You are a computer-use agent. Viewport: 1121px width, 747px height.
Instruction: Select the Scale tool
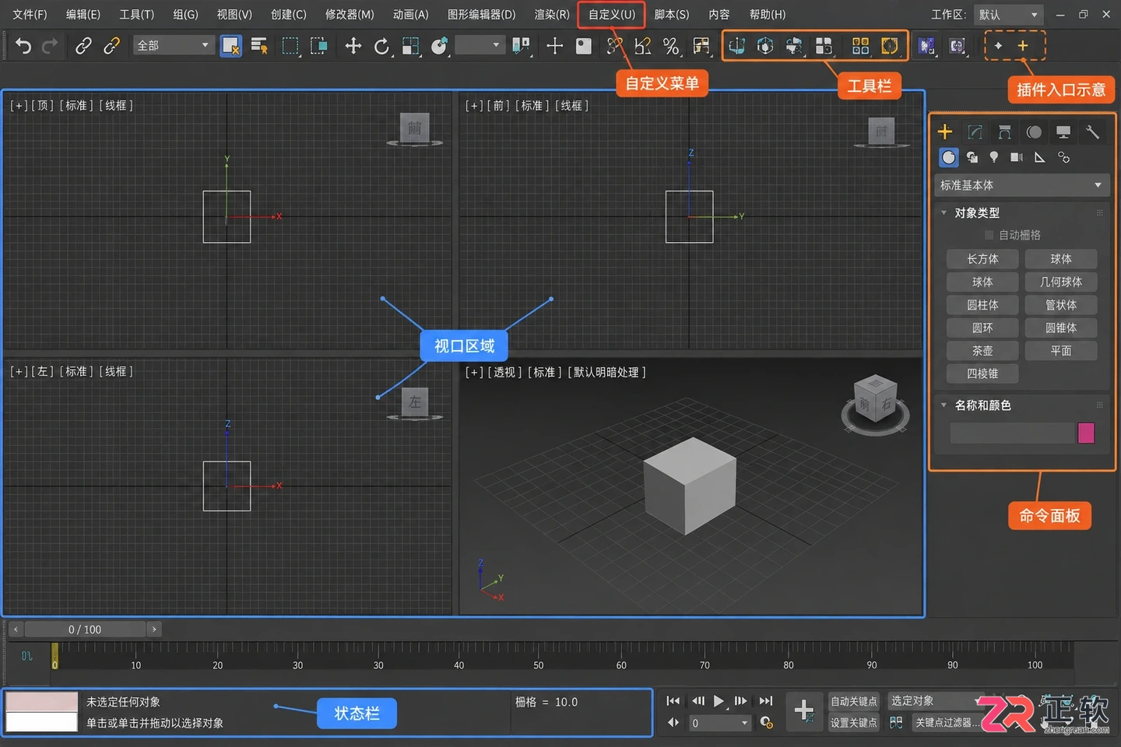411,47
